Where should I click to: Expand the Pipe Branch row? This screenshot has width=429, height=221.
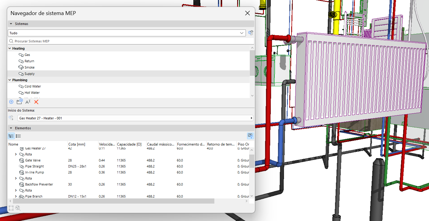coord(16,196)
